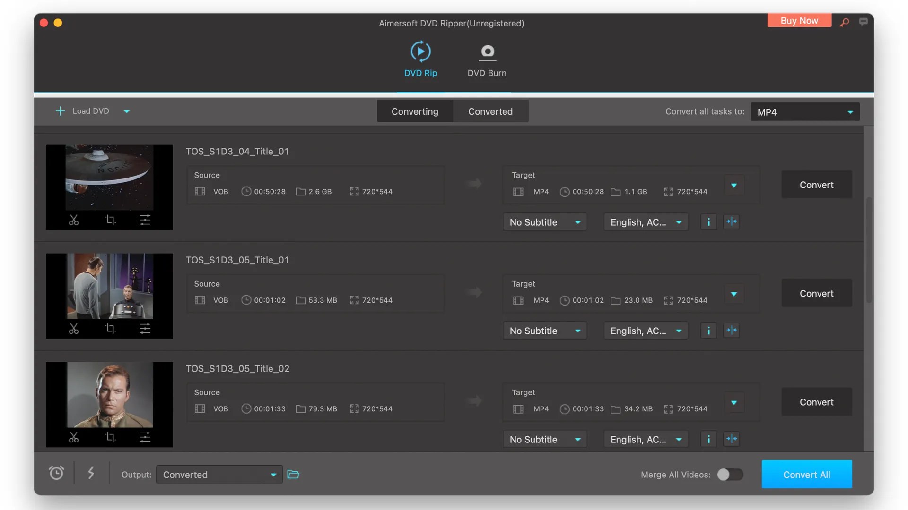Expand No Subtitle dropdown for TOS_S1D3_04_Title_01
The height and width of the screenshot is (510, 908).
click(x=545, y=222)
